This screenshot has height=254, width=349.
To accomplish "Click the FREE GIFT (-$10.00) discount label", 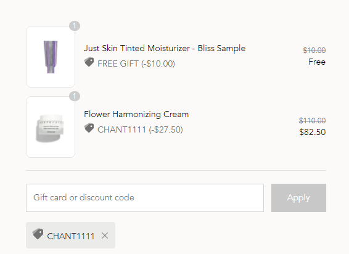I will click(x=136, y=63).
